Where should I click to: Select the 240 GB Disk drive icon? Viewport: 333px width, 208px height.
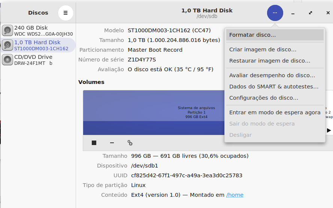pos(7,31)
